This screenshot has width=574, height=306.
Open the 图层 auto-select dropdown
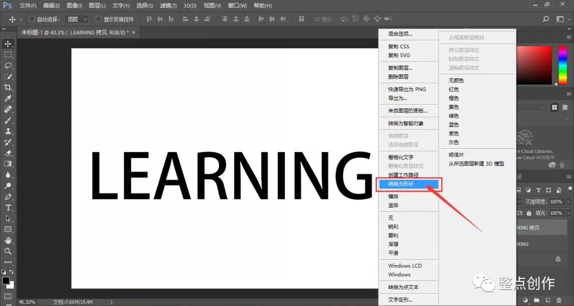[x=77, y=19]
